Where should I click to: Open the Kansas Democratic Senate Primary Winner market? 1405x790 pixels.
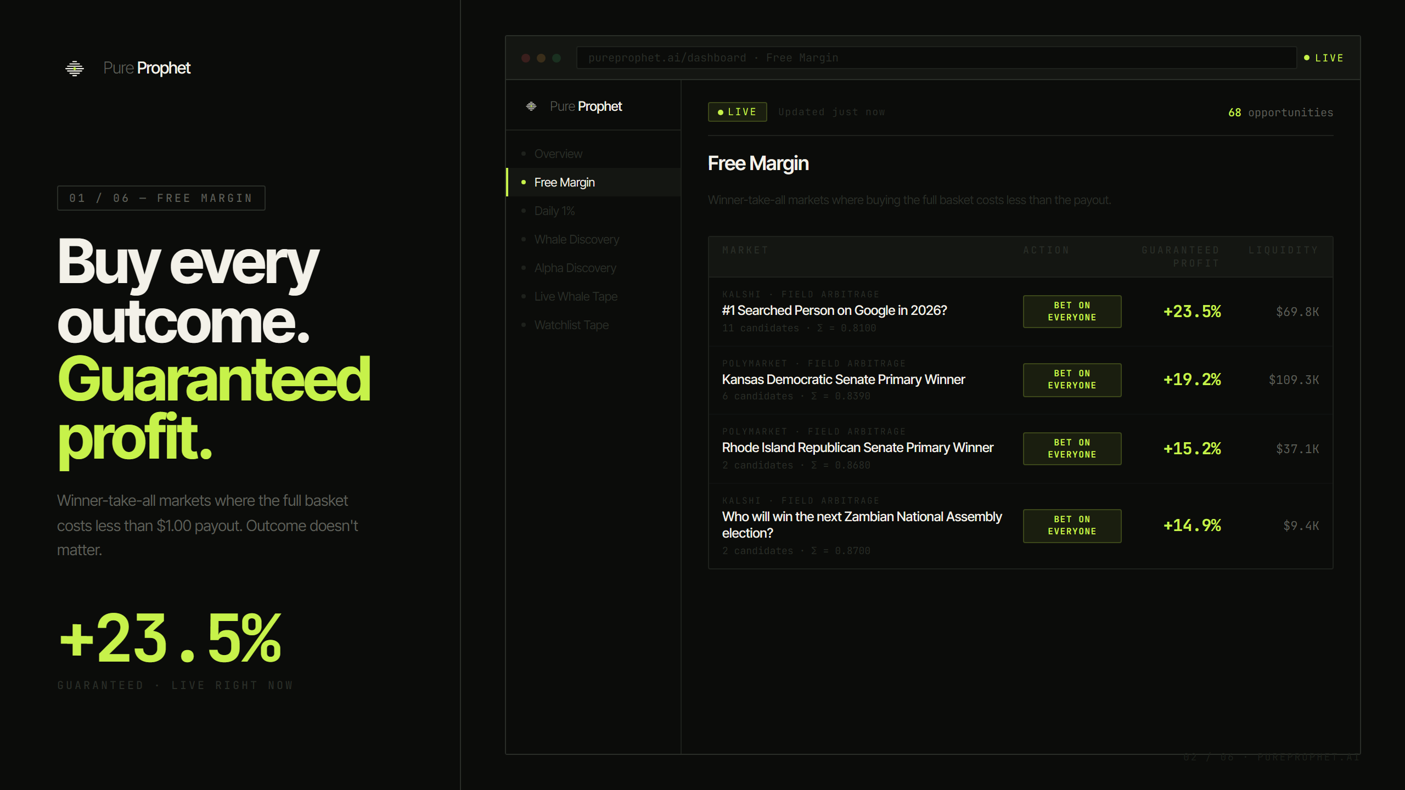(x=843, y=380)
